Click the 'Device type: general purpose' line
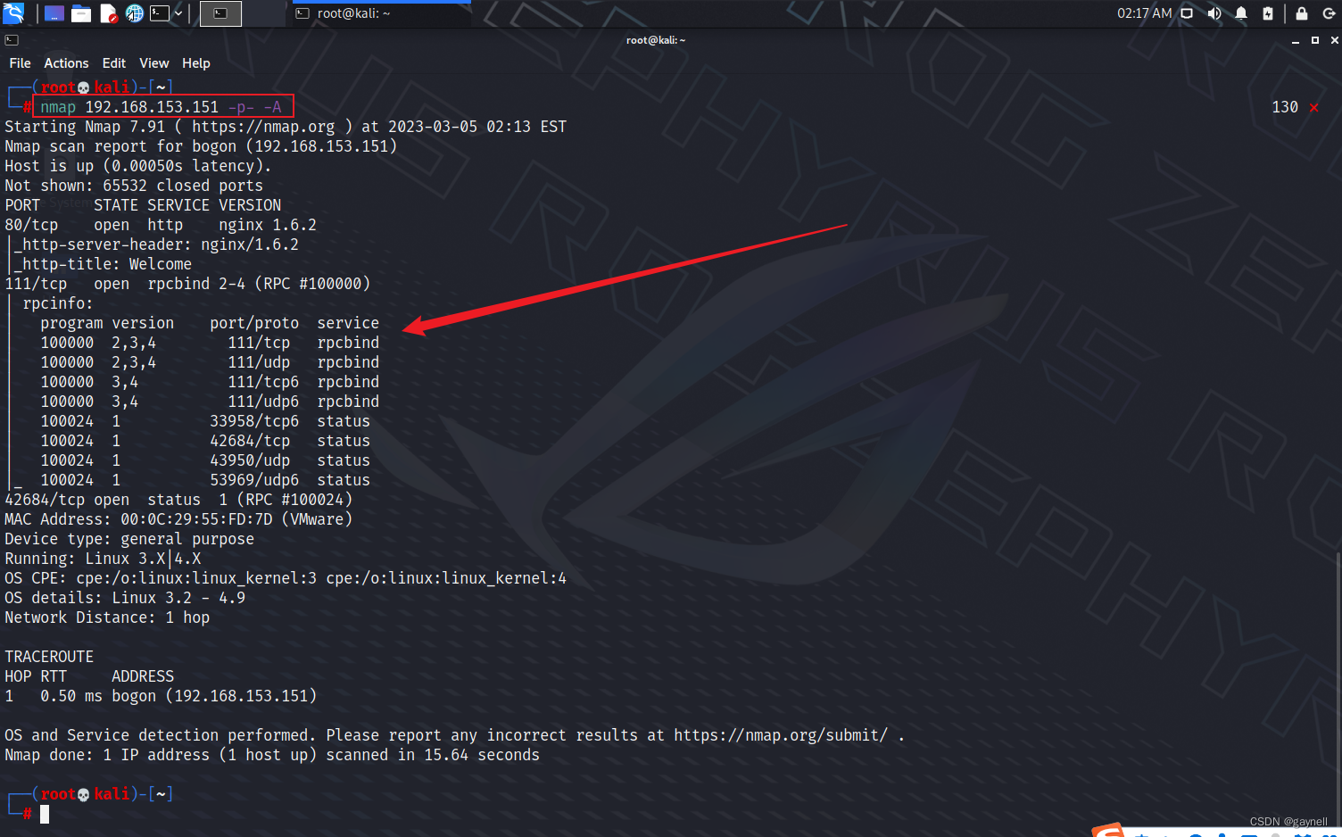1342x837 pixels. click(129, 539)
